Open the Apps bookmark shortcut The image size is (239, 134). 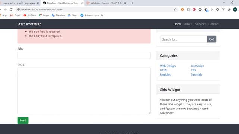click(4, 15)
